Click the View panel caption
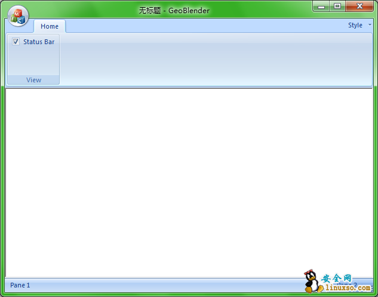 tap(33, 80)
